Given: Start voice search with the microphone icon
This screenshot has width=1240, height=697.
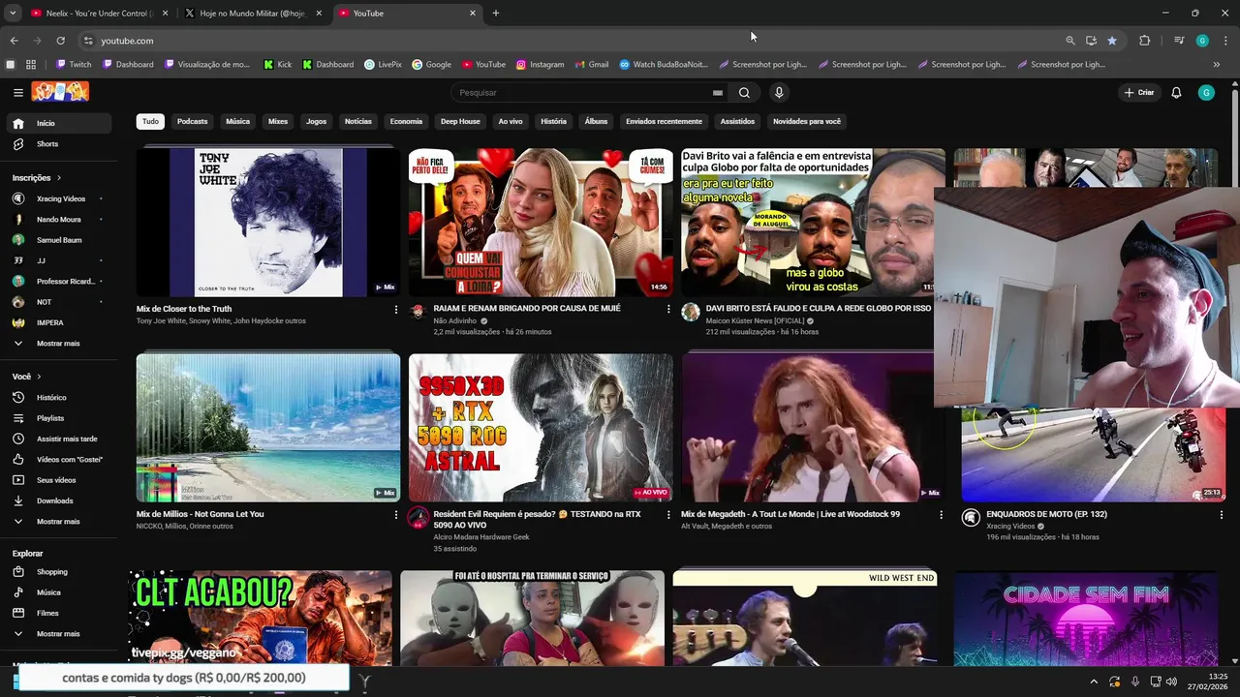Looking at the screenshot, I should (779, 93).
